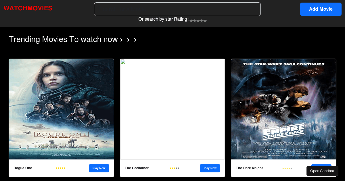Click the broken image icon on The Godfather card
Viewport: 345px width, 181px height.
point(123,61)
